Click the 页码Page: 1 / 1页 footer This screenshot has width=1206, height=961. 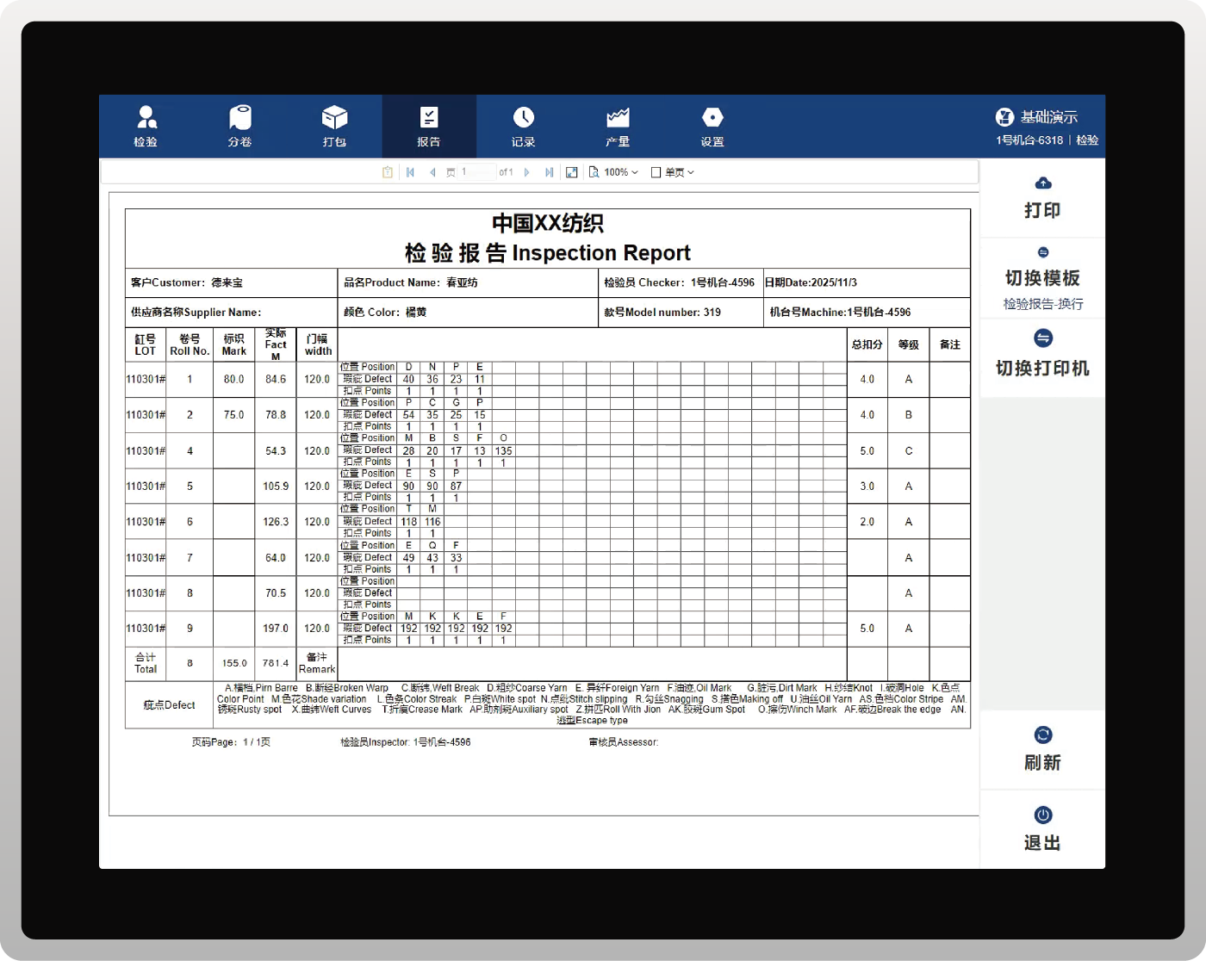231,742
